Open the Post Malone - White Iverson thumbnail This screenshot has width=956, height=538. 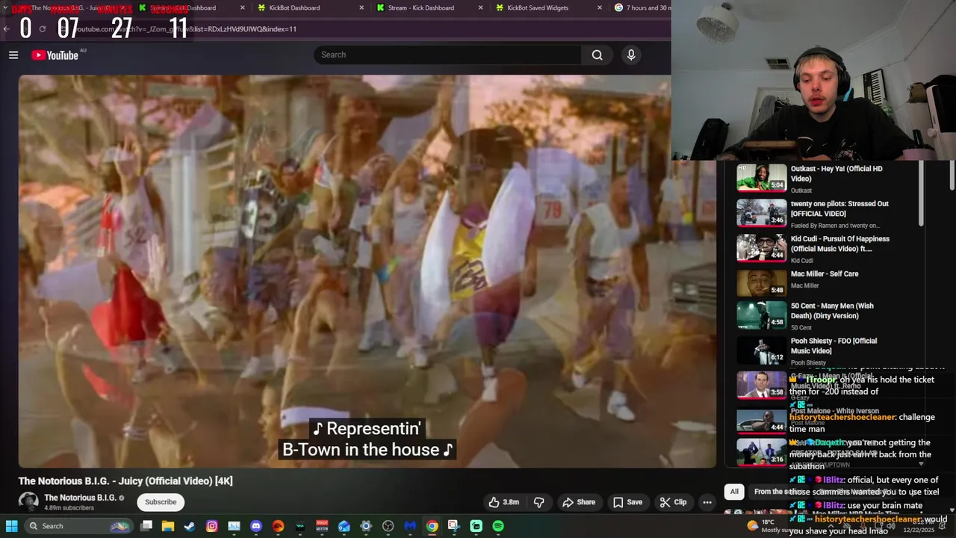point(762,421)
